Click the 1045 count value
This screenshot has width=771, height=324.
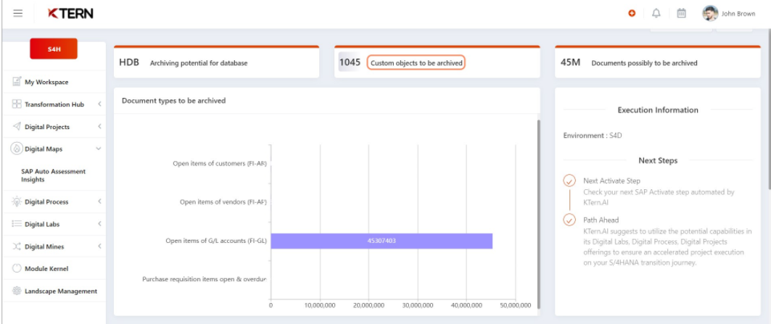point(350,62)
